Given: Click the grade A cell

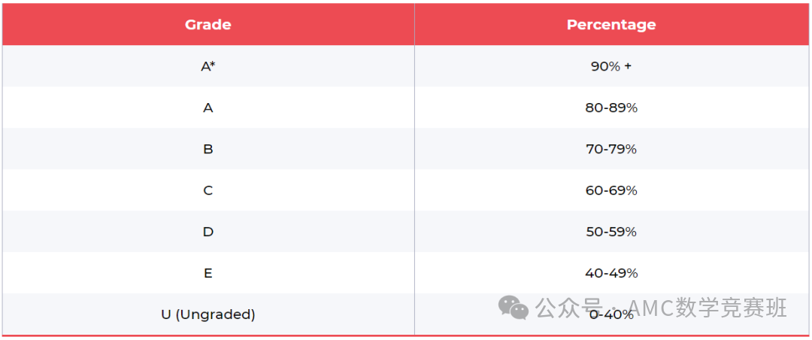Looking at the screenshot, I should pyautogui.click(x=208, y=108).
